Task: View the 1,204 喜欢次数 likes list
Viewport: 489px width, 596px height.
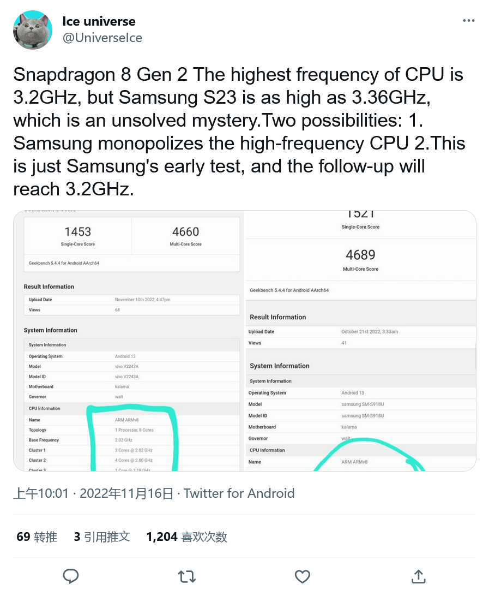Action: point(187,537)
